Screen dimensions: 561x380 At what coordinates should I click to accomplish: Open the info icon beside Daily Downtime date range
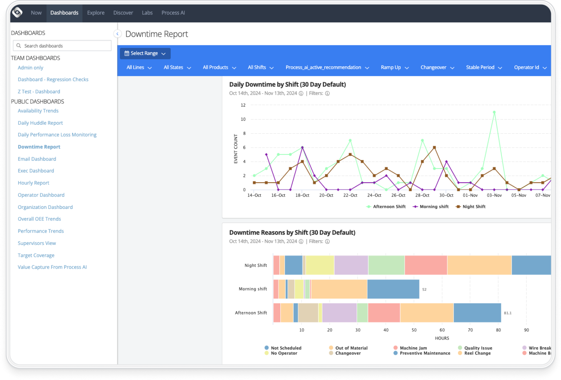(x=301, y=93)
